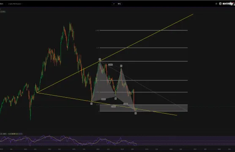Select the harmonic pattern point at the peak
The height and width of the screenshot is (152, 235).
[100, 59]
